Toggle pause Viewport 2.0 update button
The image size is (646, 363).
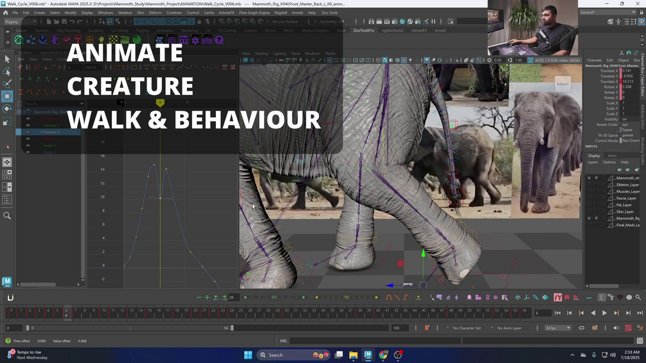click(433, 21)
